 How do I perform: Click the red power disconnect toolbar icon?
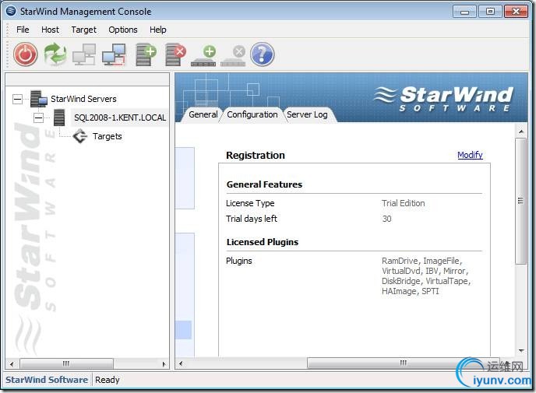(25, 54)
